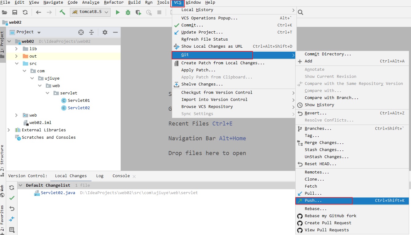Collapse the src folder

(17, 63)
